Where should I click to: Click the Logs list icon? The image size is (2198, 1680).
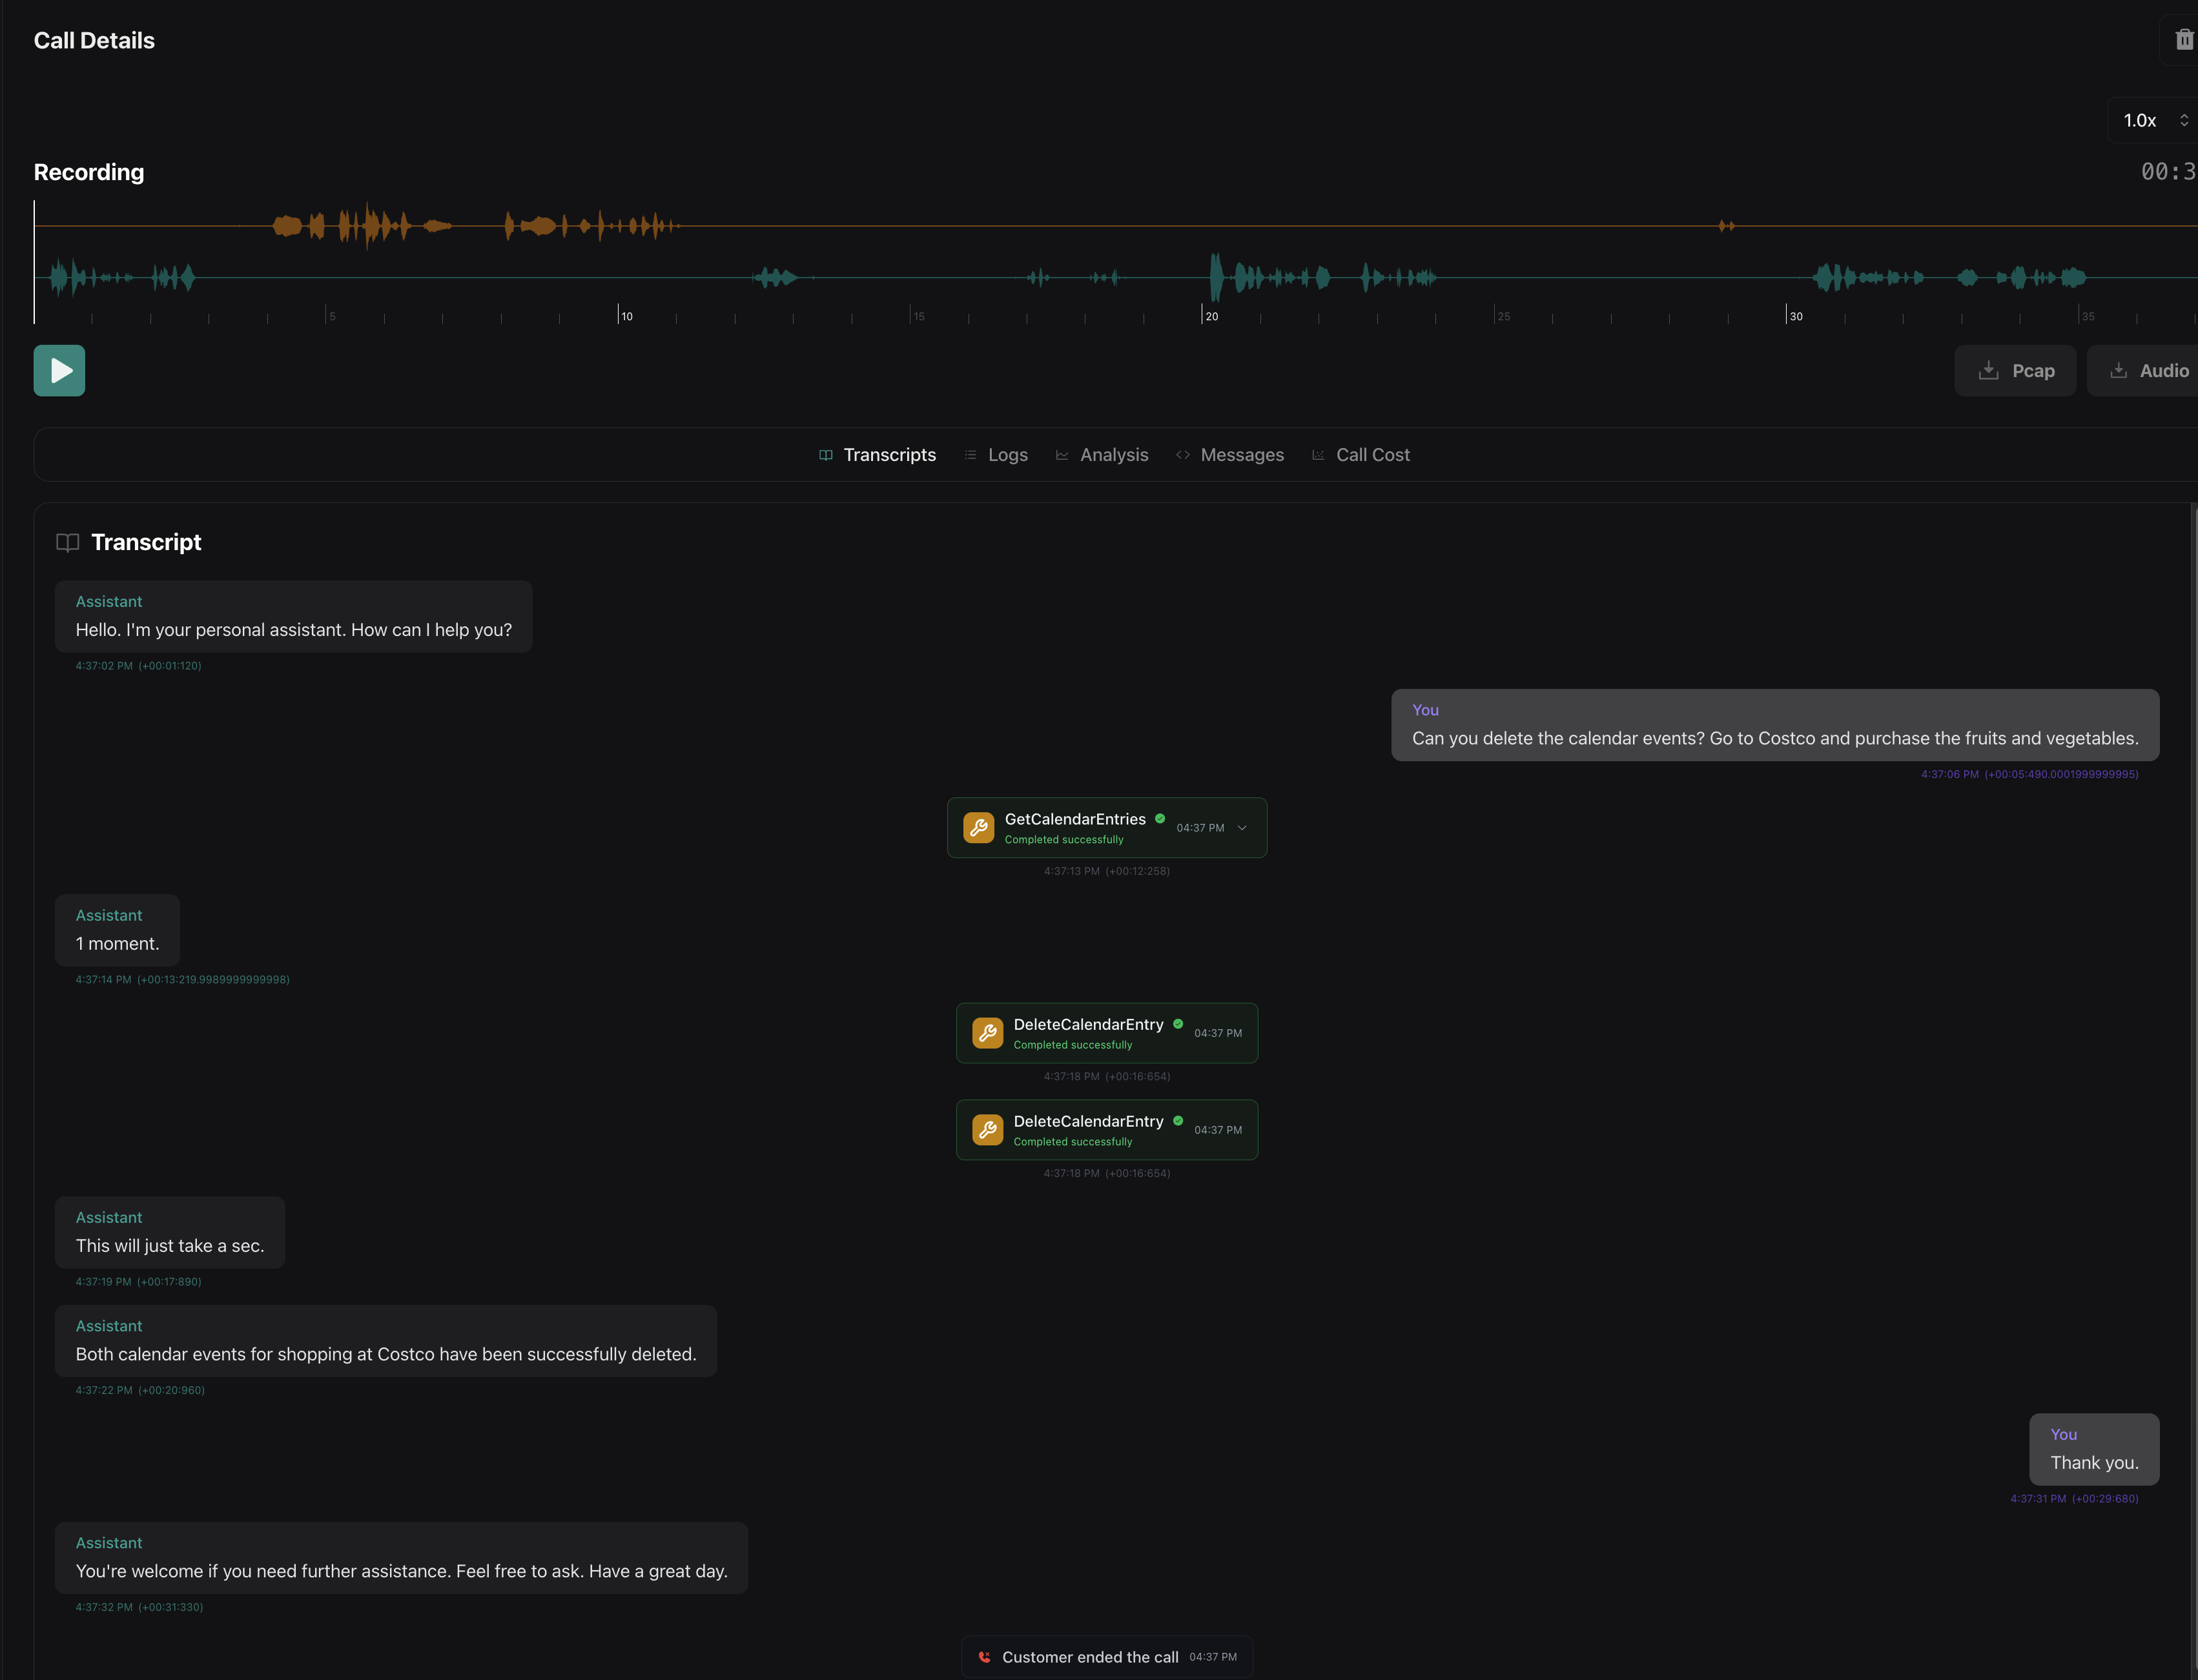click(970, 454)
